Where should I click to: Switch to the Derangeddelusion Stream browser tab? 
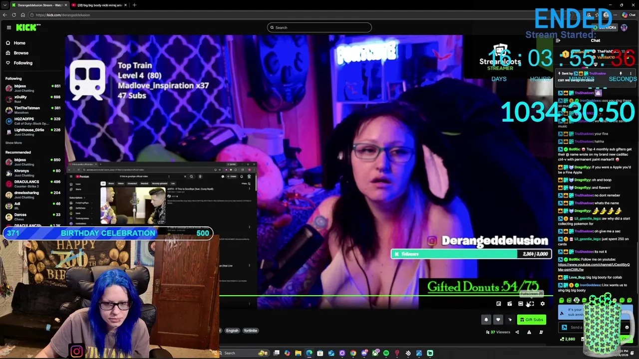click(39, 5)
